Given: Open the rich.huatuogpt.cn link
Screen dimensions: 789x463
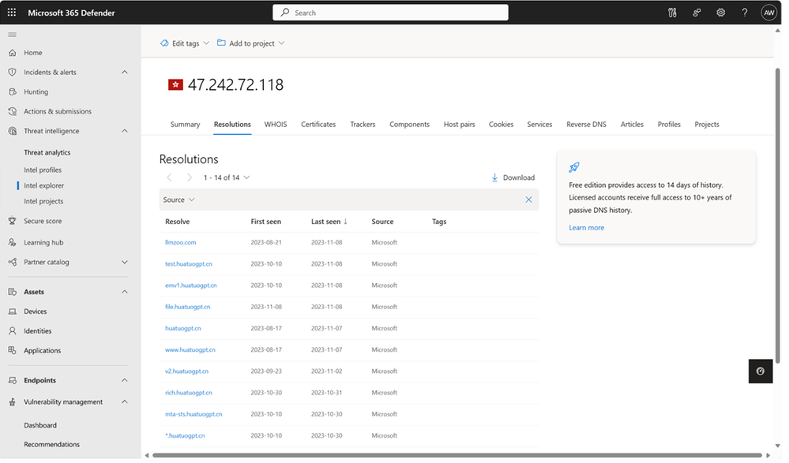Looking at the screenshot, I should pyautogui.click(x=189, y=393).
